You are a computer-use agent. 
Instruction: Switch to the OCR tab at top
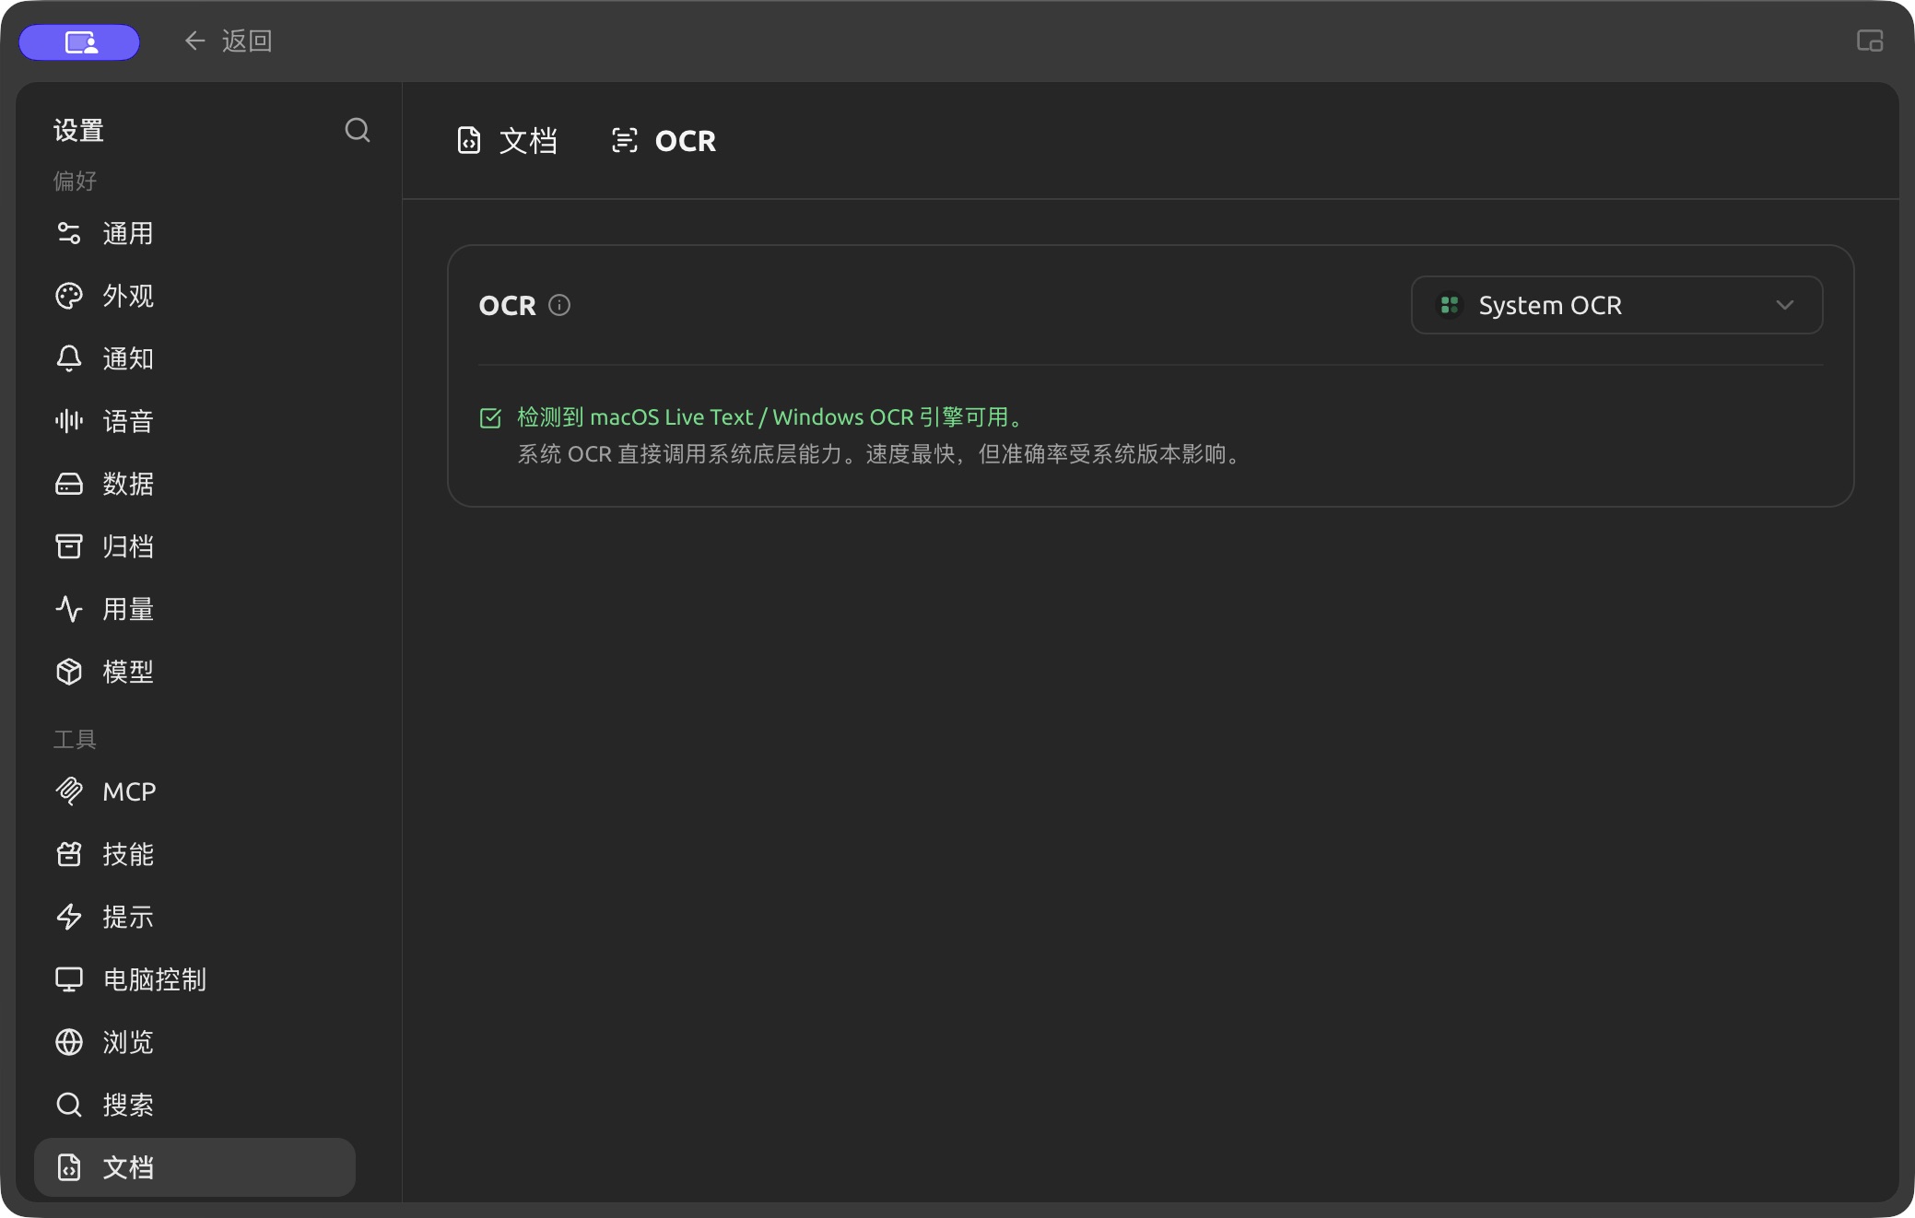click(x=664, y=141)
